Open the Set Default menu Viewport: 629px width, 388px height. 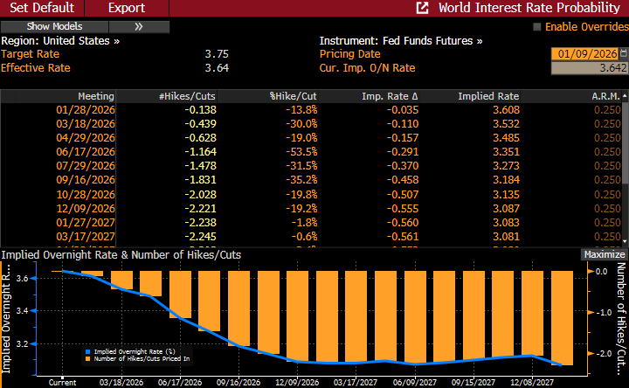coord(42,8)
